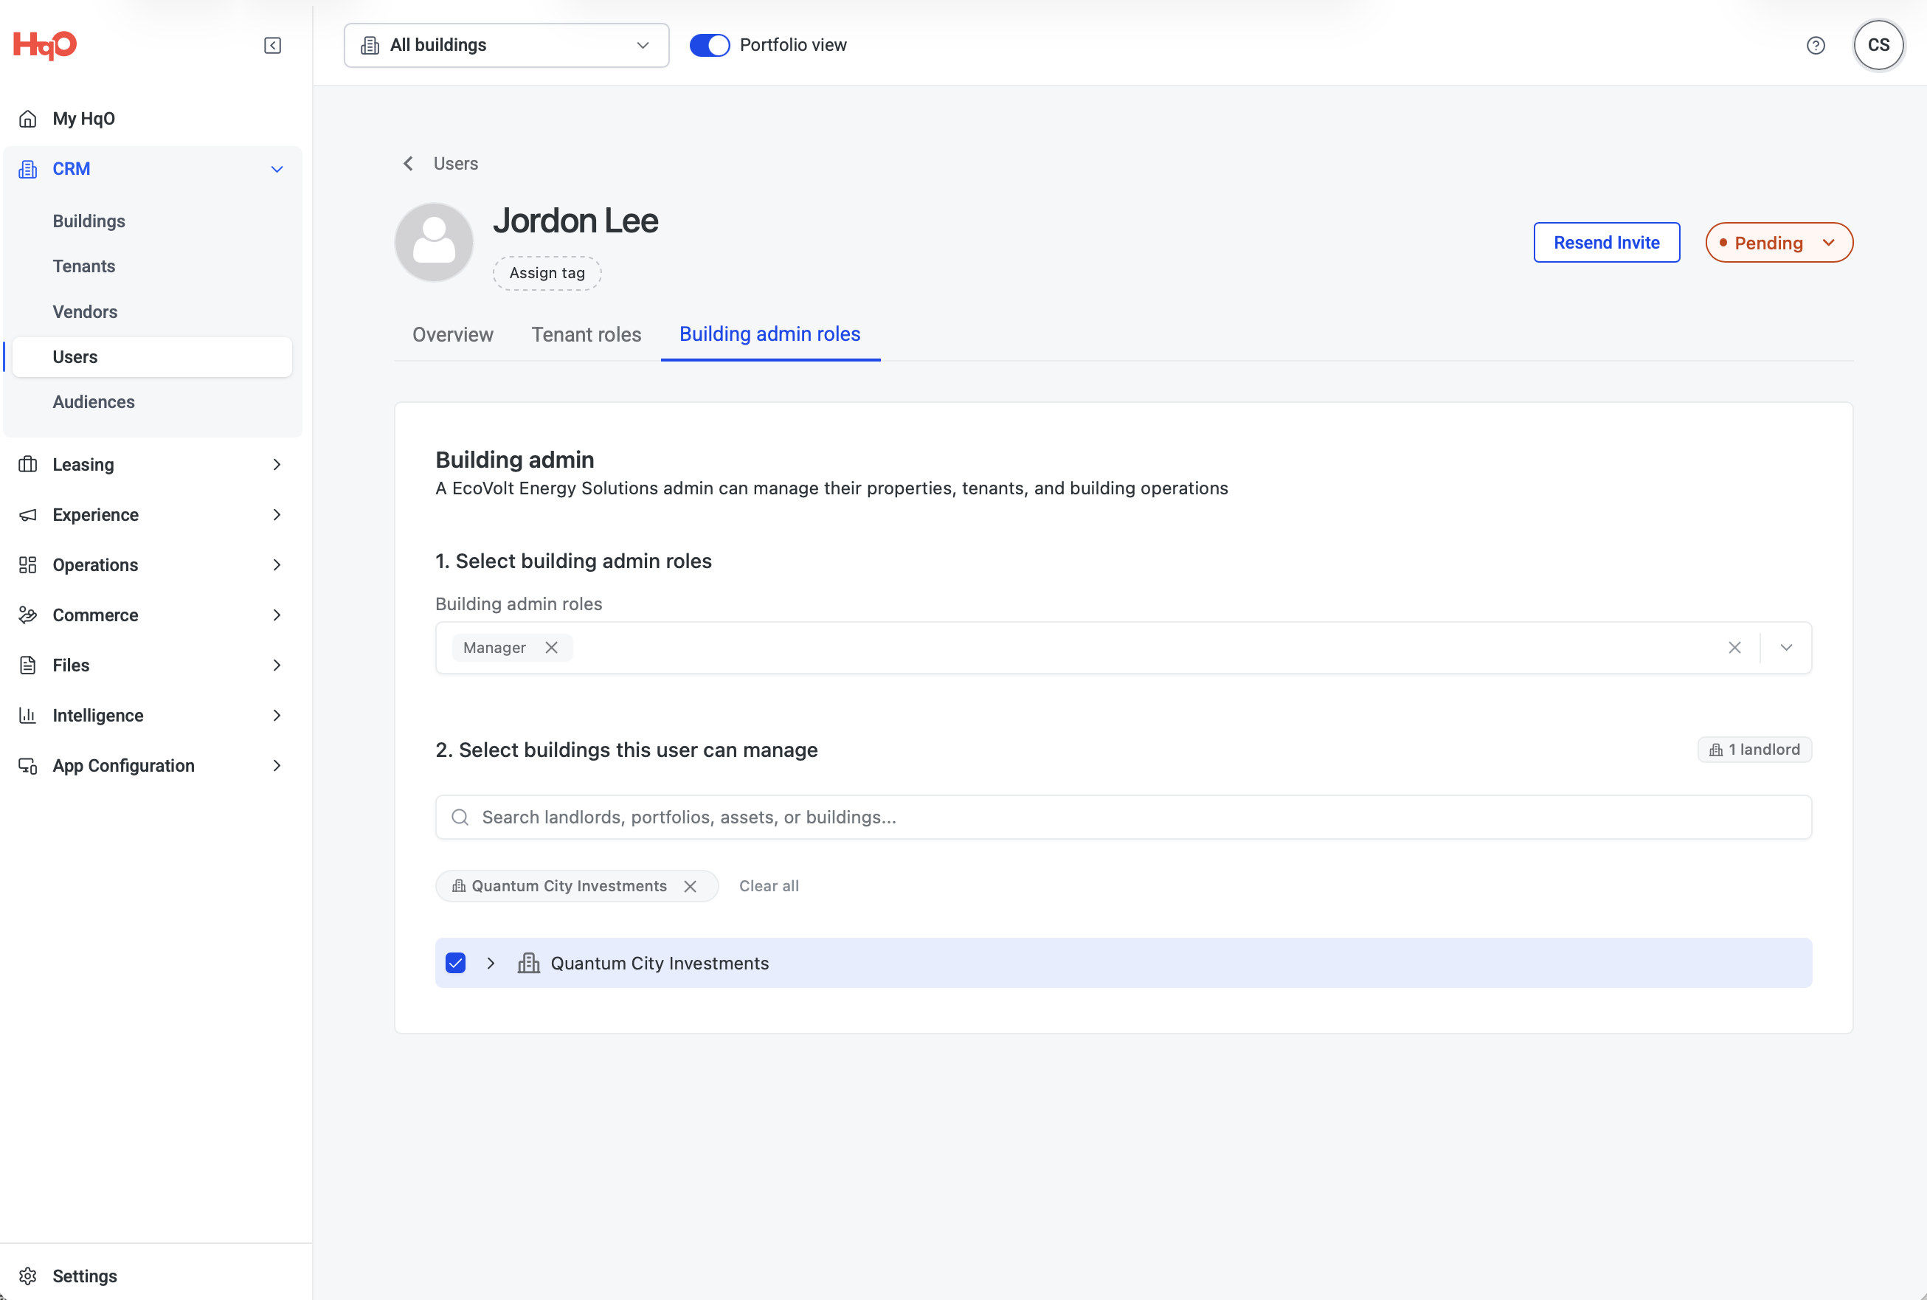Screen dimensions: 1927x1300
Task: Open the Pending status dropdown
Action: tap(1779, 243)
